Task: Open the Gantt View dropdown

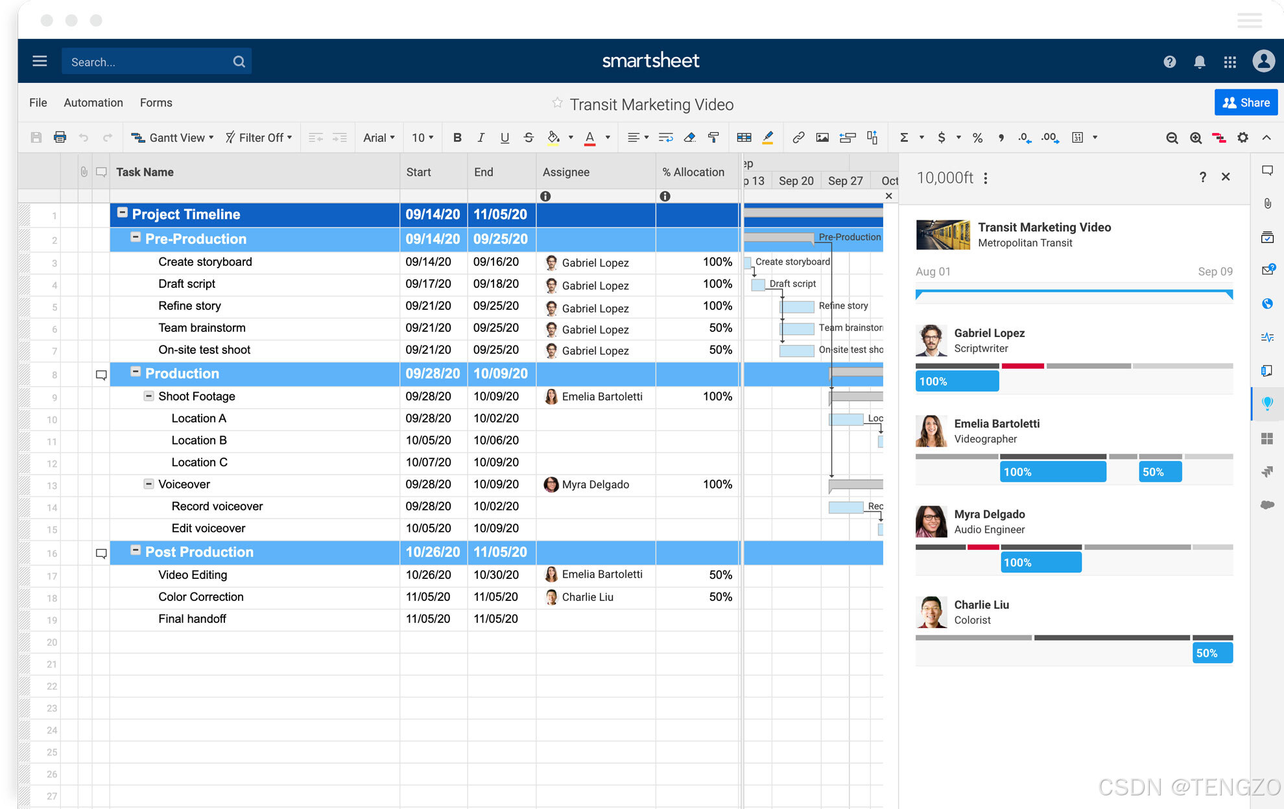Action: [172, 137]
